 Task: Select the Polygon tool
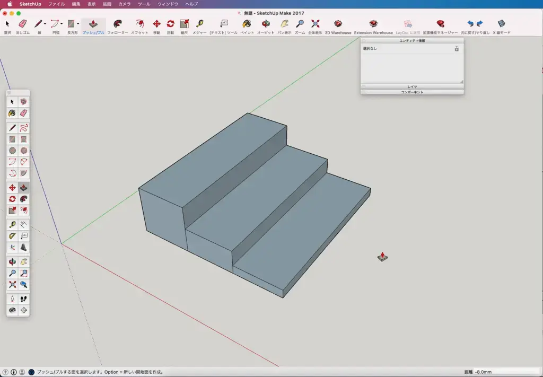click(23, 151)
